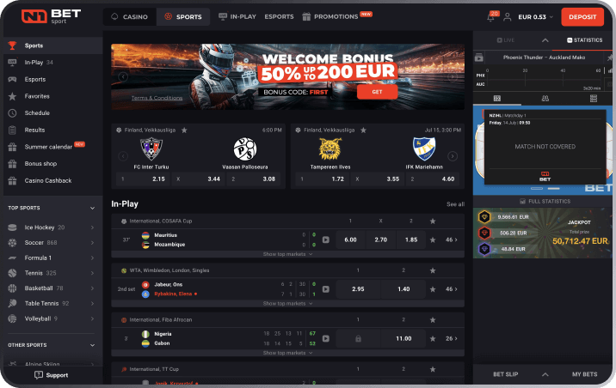616x388 pixels.
Task: Collapse the Top Sports section
Action: 92,208
